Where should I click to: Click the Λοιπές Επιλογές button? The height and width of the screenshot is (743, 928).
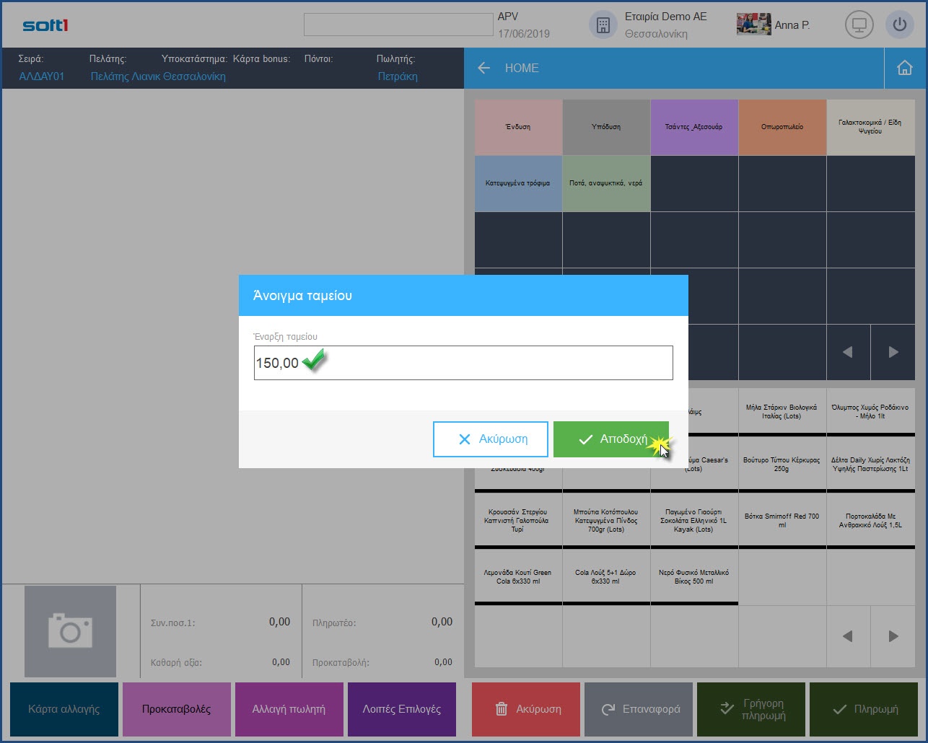[401, 709]
